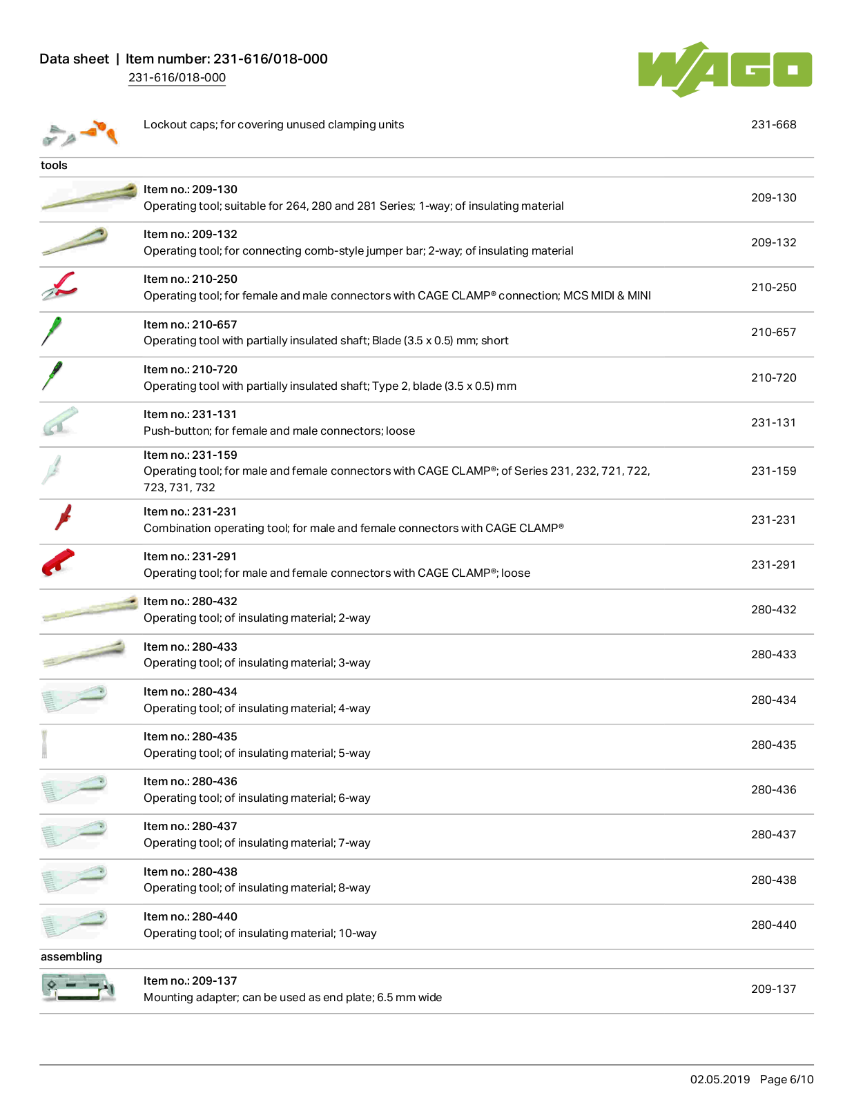Open item number link 209-132 on right

click(x=773, y=242)
